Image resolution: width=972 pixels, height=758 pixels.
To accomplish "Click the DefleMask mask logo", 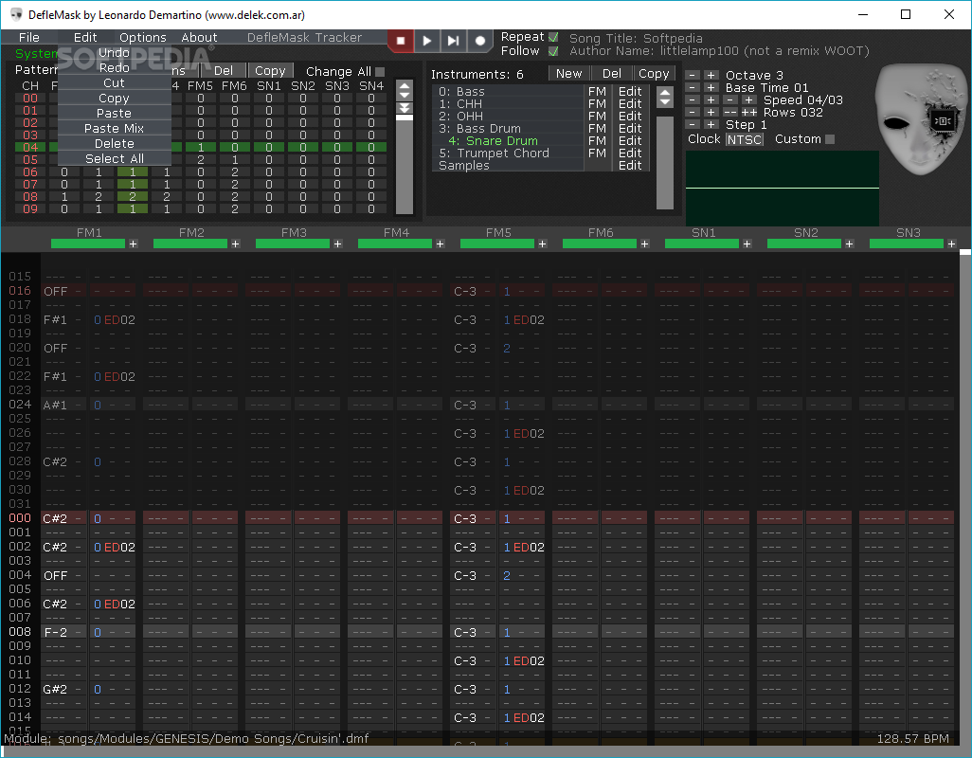I will pos(919,121).
